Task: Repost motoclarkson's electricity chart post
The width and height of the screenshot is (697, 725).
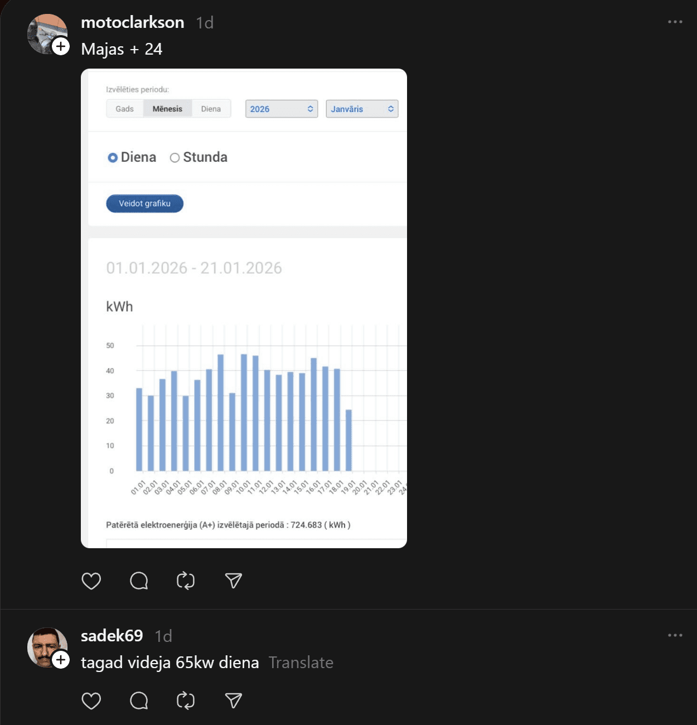Action: click(186, 581)
